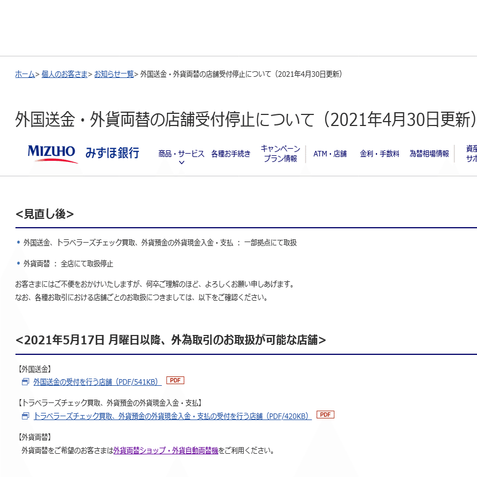Select the bullet text ending 一部拠点にて取扱
The height and width of the screenshot is (477, 477).
click(x=160, y=243)
